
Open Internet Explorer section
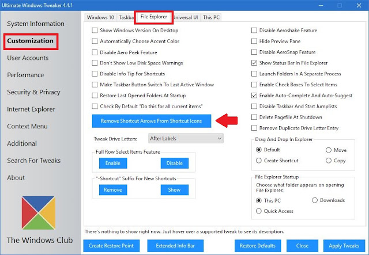coord(31,109)
